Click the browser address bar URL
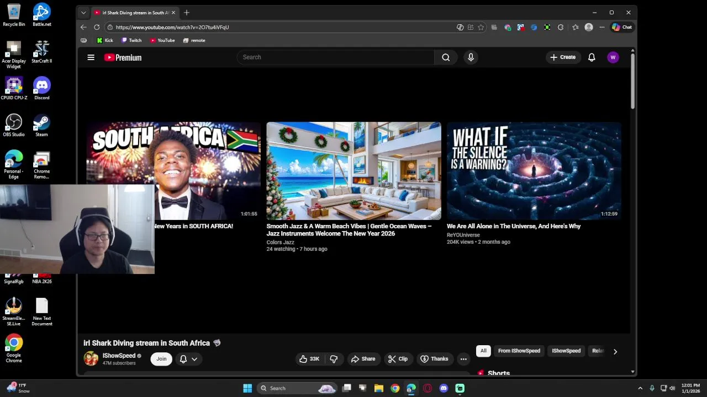This screenshot has width=707, height=397. [x=172, y=27]
